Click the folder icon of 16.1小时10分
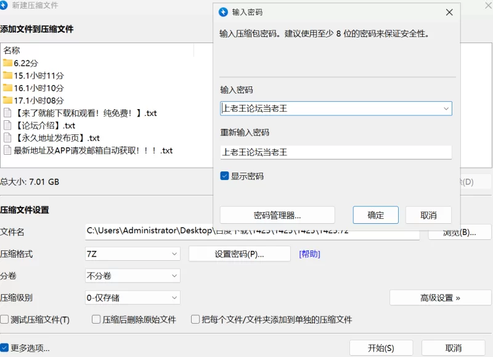The width and height of the screenshot is (493, 357). click(7, 88)
